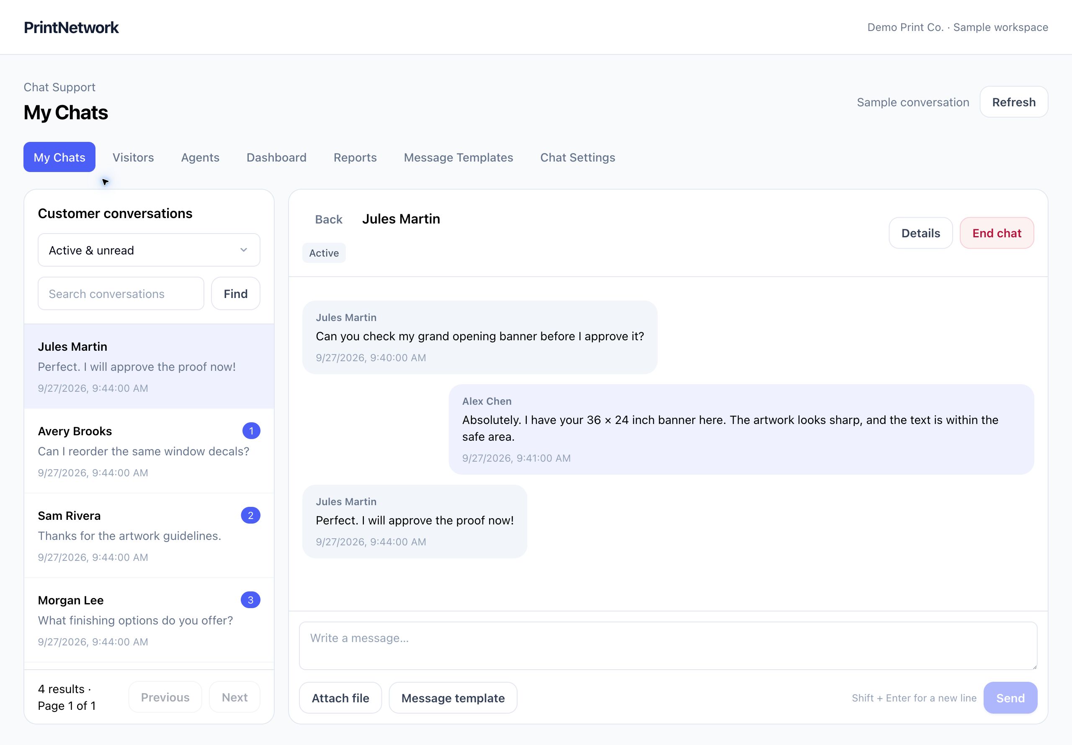Image resolution: width=1072 pixels, height=745 pixels.
Task: Click the Demo Print Co. workspace label
Action: [958, 28]
